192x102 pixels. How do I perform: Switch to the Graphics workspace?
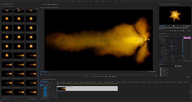(x=103, y=1)
